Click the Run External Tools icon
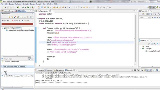The image size is (160, 90). pos(32,7)
